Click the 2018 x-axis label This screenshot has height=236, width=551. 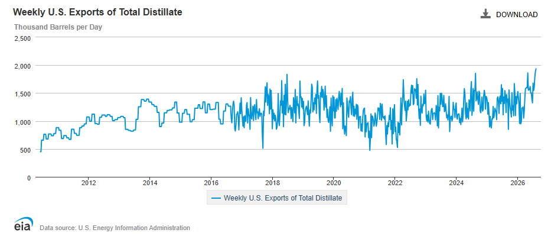click(x=272, y=183)
